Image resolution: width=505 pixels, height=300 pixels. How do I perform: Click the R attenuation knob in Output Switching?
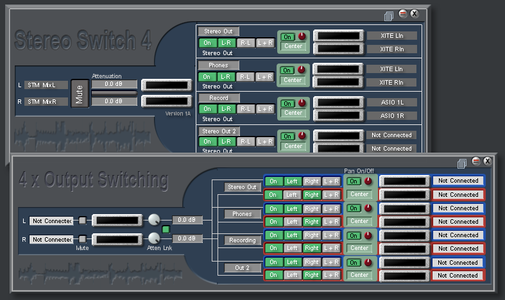[155, 239]
